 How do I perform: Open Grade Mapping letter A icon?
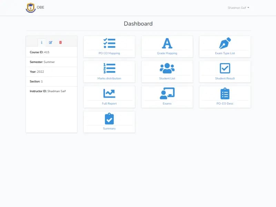point(167,43)
